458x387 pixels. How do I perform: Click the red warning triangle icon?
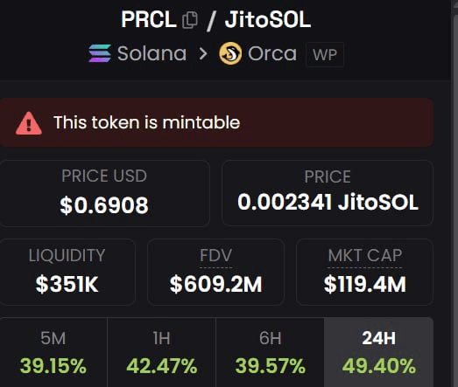pos(29,123)
